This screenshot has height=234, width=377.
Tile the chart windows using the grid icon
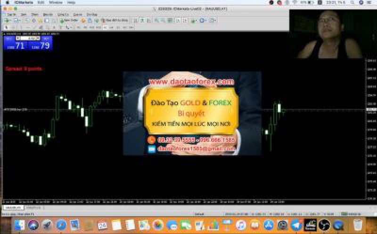170,20
